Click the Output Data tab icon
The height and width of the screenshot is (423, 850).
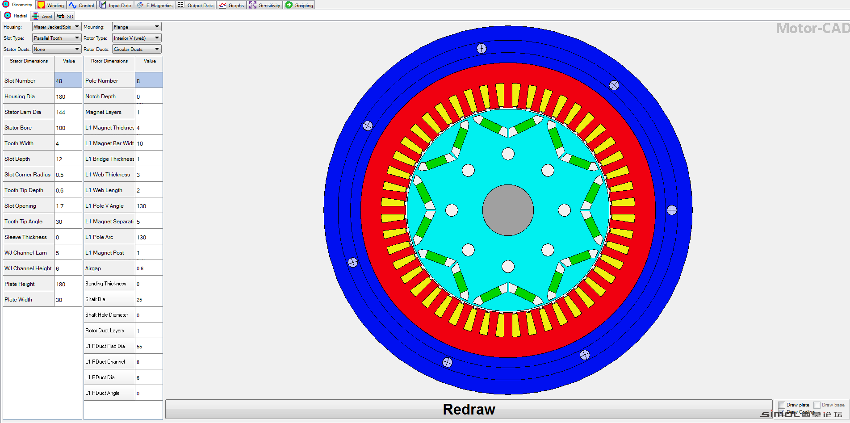coord(181,5)
